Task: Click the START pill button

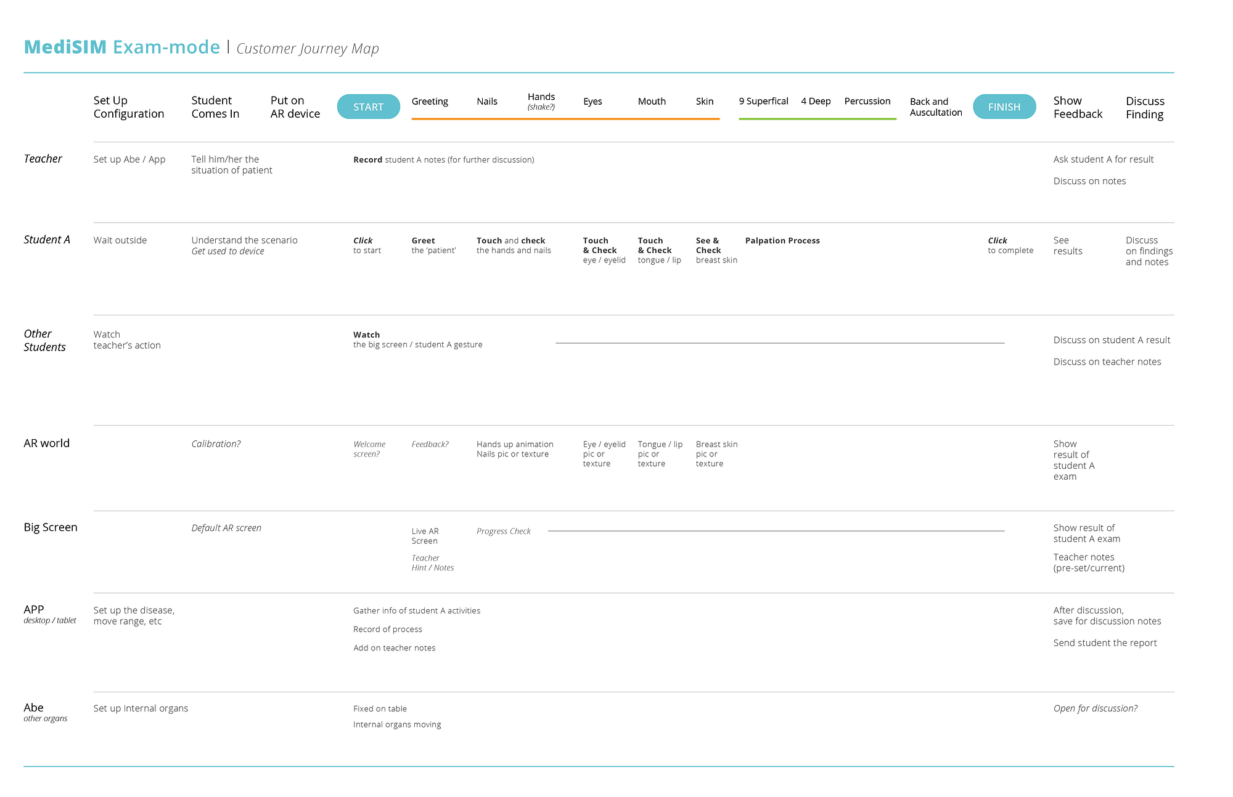Action: click(x=368, y=107)
